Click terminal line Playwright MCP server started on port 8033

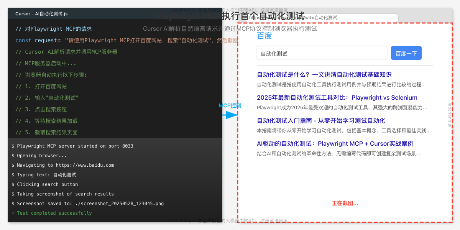72,146
